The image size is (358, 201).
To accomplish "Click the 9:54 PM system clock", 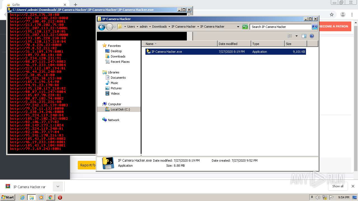I will click(x=343, y=197).
